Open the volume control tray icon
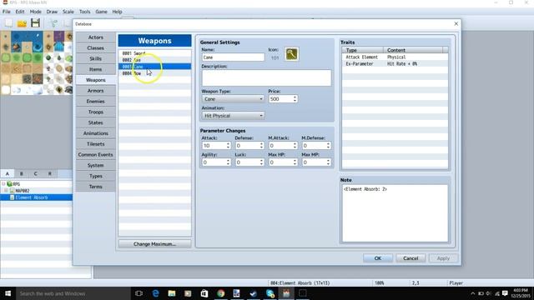Screen dimensions: 534x300 click(489, 293)
